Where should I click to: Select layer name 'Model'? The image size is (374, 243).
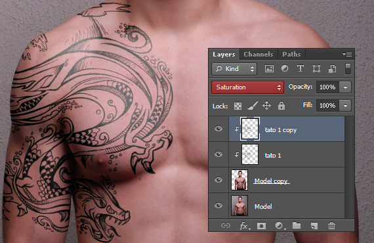(263, 206)
